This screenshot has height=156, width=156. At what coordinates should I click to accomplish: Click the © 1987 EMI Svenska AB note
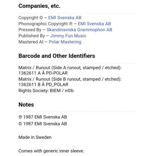pos(43,124)
